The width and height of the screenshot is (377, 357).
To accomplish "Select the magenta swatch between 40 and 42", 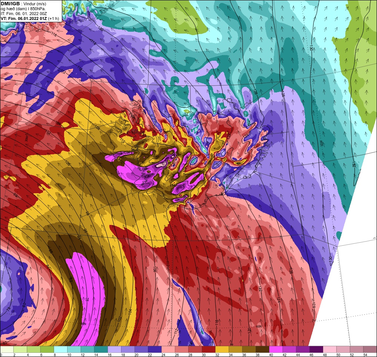I will tap(276, 349).
